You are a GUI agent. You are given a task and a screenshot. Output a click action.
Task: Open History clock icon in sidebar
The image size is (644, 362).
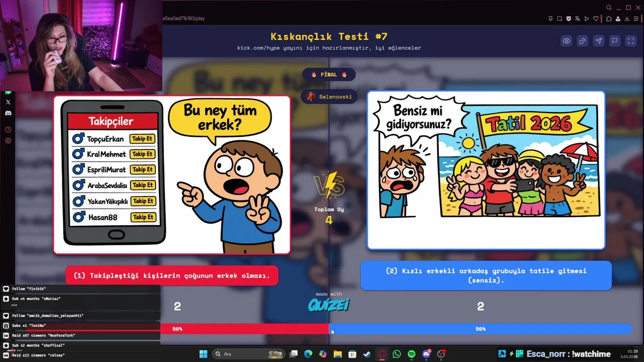tap(8, 130)
